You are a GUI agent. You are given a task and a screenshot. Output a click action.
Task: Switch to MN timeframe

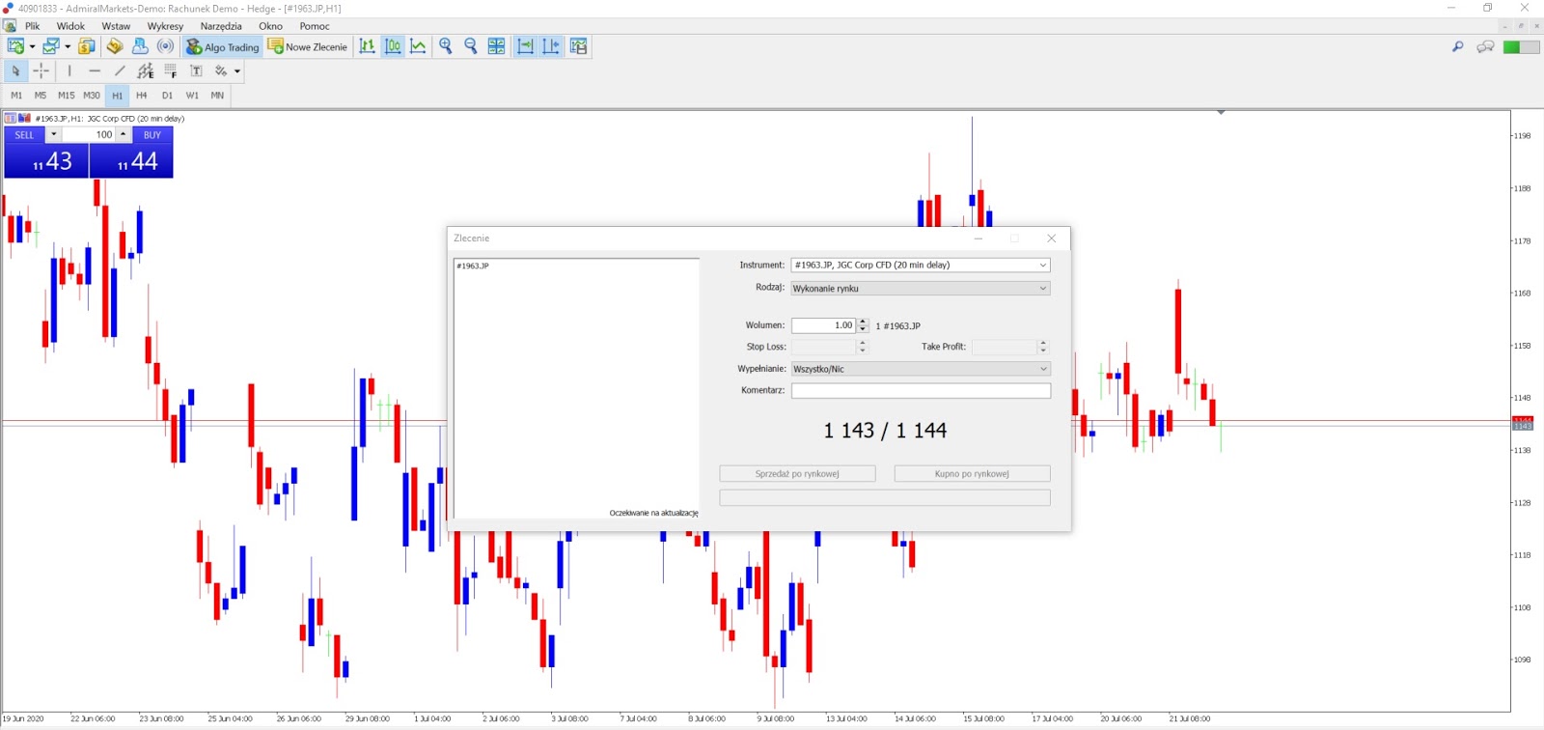217,96
